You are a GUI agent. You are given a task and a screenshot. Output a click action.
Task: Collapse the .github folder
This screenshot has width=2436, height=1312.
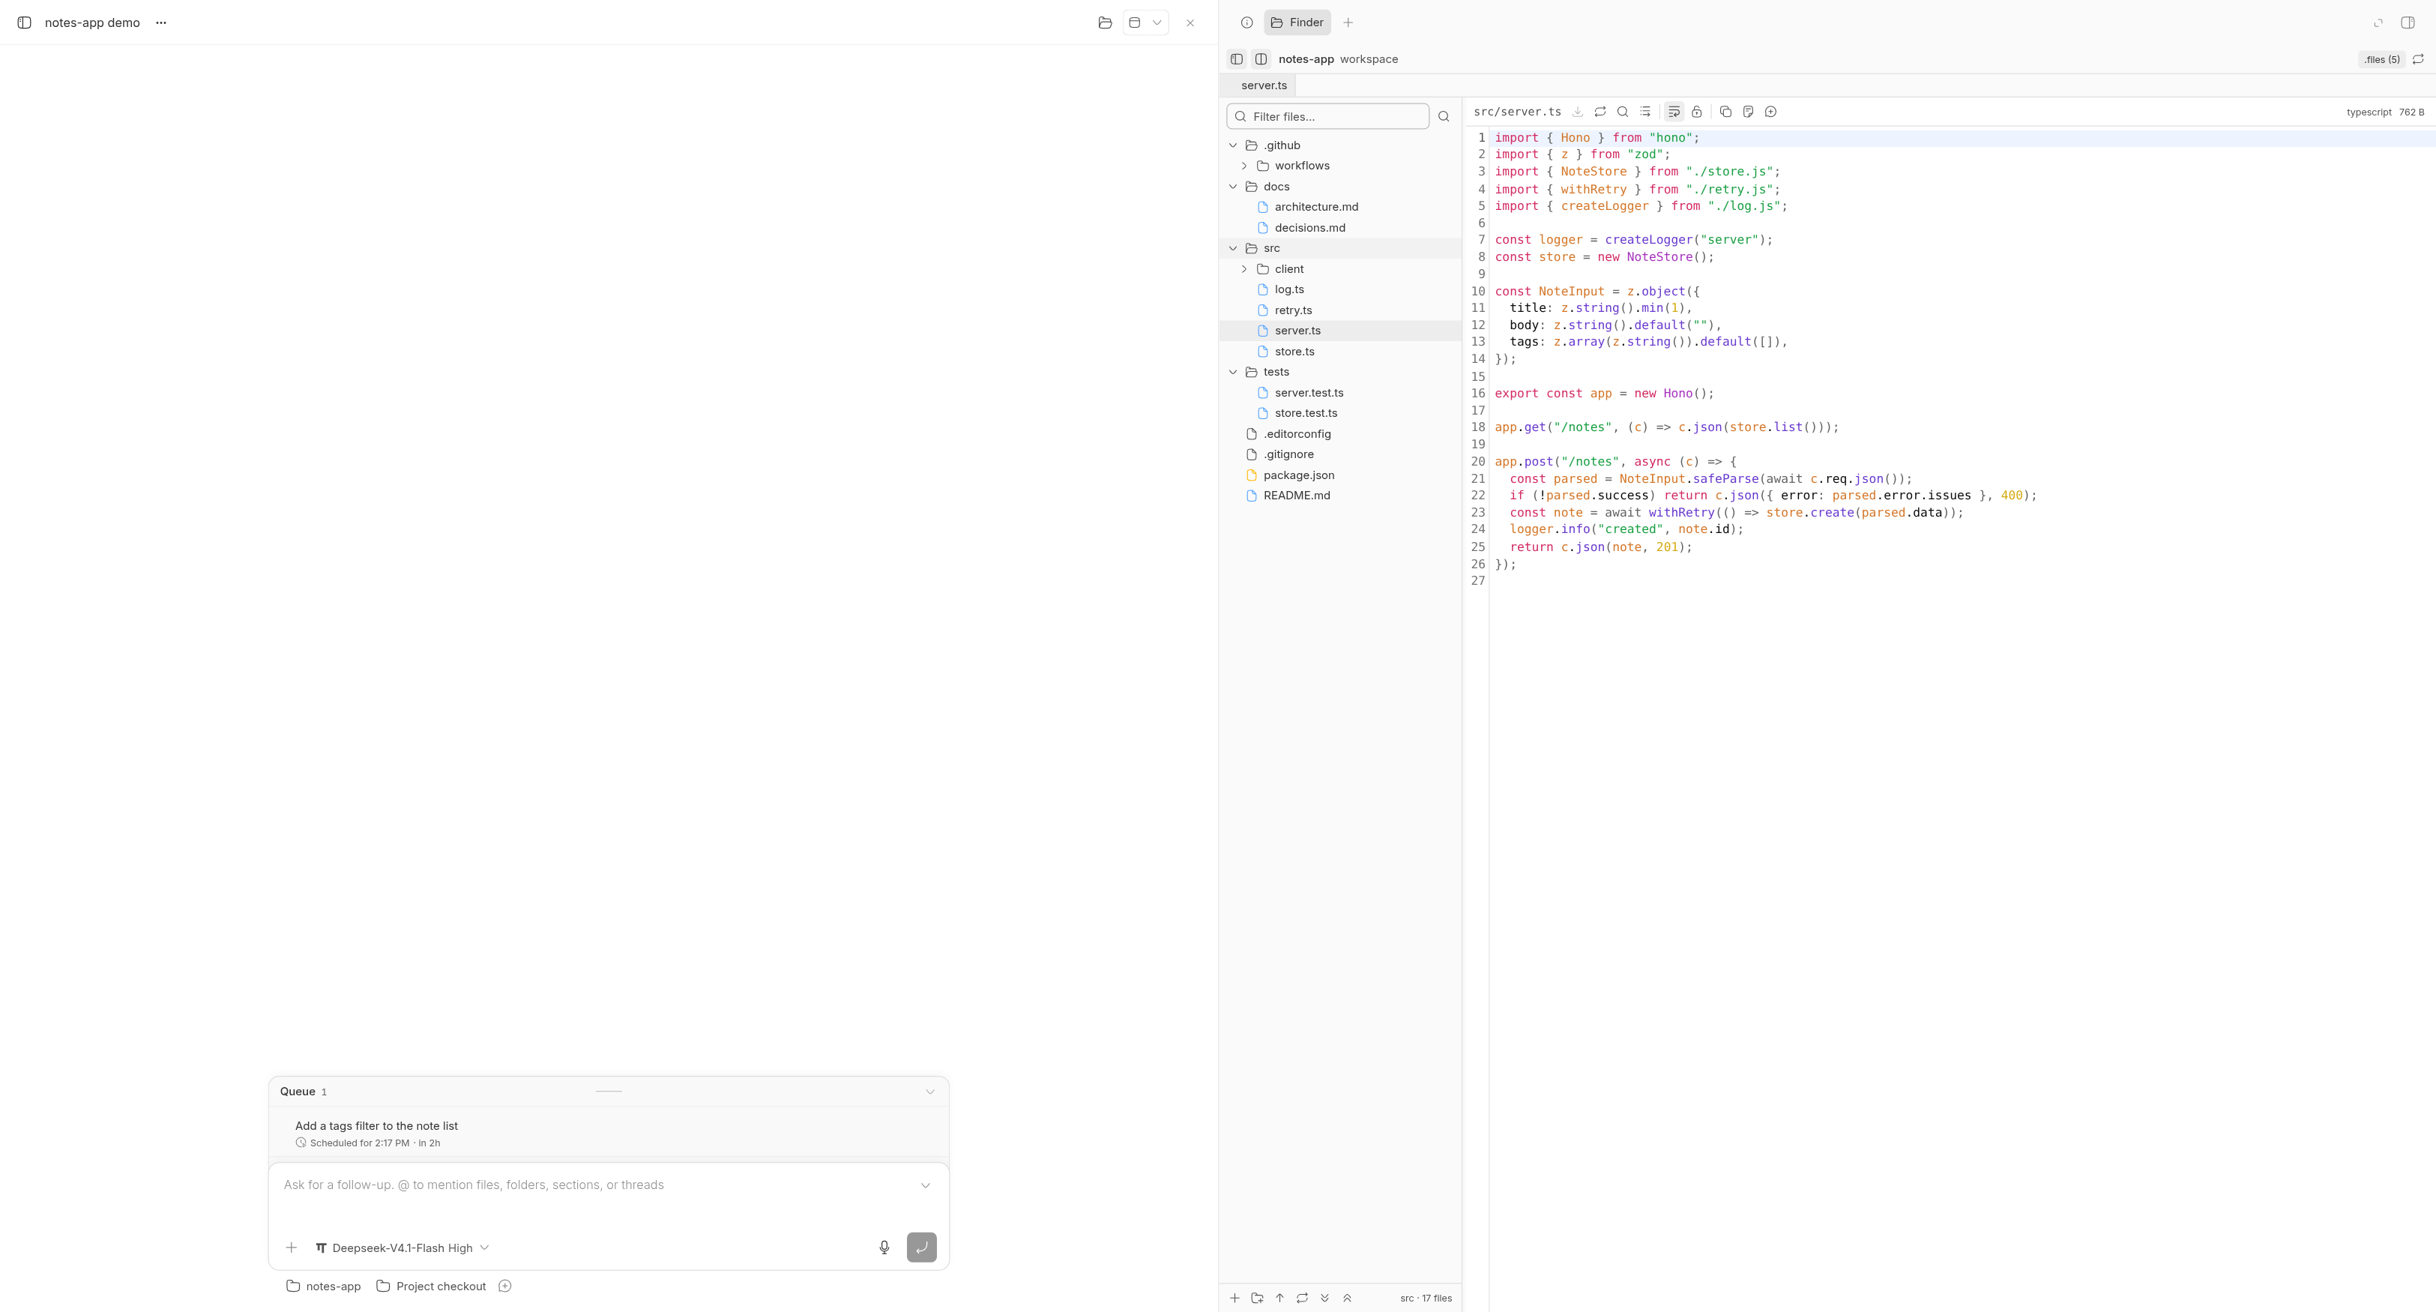[x=1233, y=145]
